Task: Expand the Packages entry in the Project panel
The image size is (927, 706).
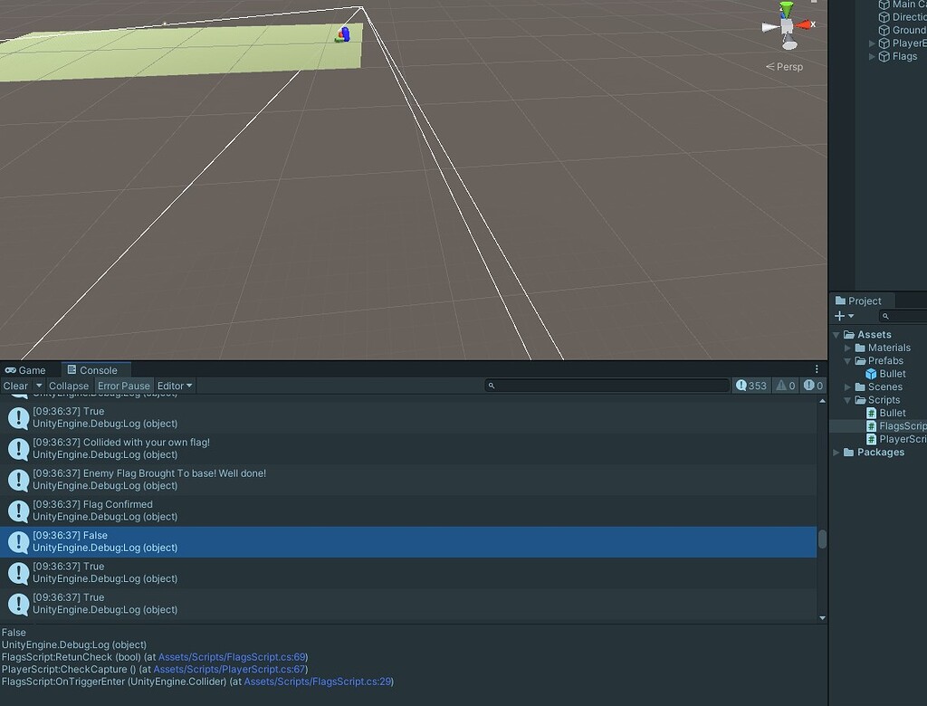Action: [836, 452]
